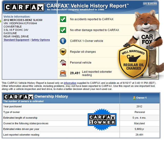
Task: Click 'An independent company established in 1986' tagline
Action: pos(76,10)
